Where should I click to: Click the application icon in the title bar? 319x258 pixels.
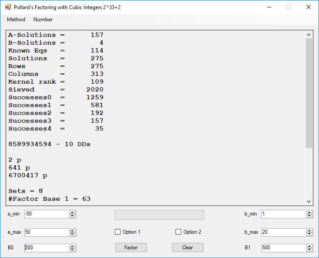pyautogui.click(x=8, y=7)
